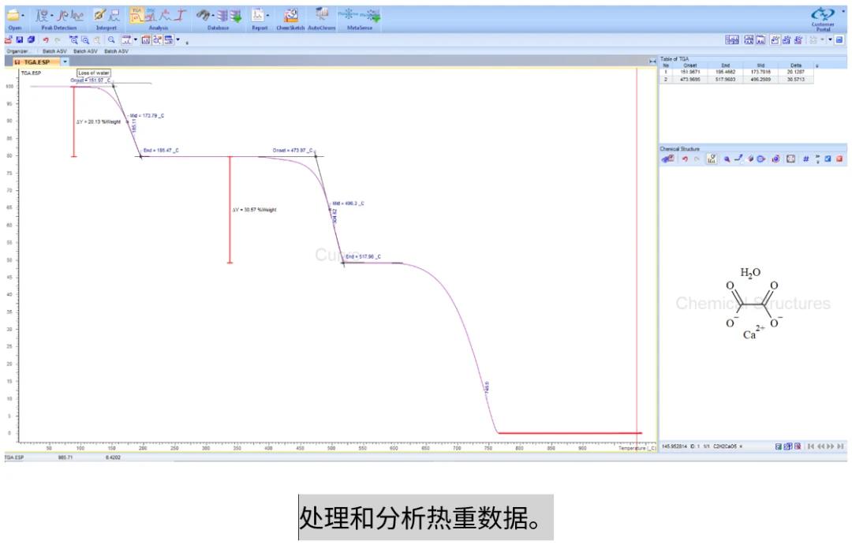Click the Mid value 173.7916 cell
Image resolution: width=852 pixels, height=545 pixels.
760,72
